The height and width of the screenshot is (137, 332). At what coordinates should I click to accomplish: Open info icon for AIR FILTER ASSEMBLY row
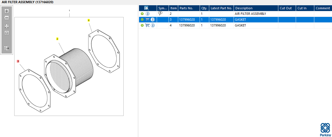pyautogui.click(x=147, y=14)
